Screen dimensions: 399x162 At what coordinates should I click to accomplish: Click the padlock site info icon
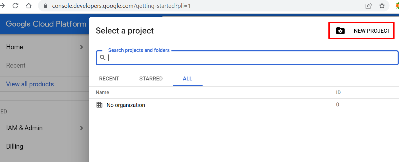tap(46, 6)
